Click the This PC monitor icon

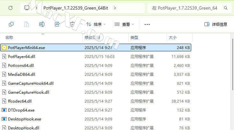coord(27,8)
